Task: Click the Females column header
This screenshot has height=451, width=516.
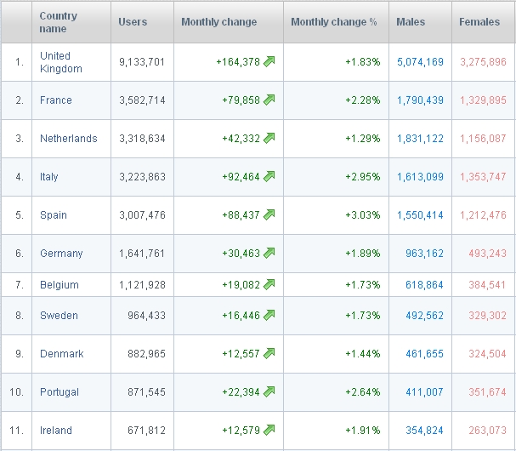Action: 479,22
